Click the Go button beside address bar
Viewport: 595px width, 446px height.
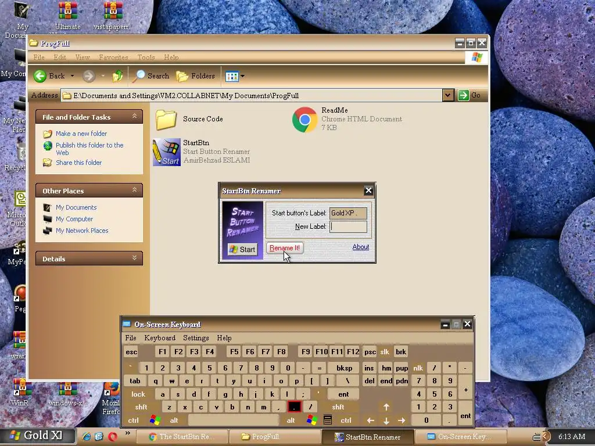click(469, 95)
